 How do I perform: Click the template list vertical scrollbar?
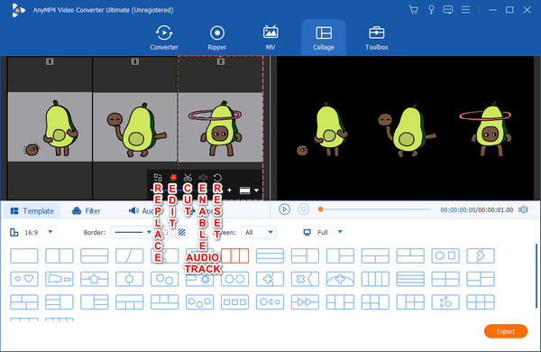536,275
